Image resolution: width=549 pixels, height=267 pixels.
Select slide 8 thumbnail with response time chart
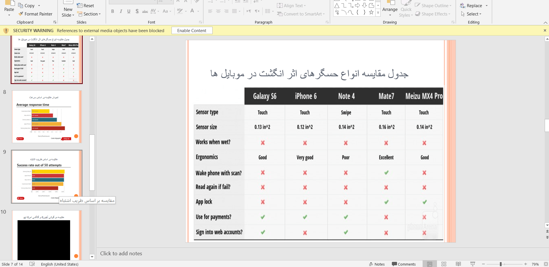point(47,117)
